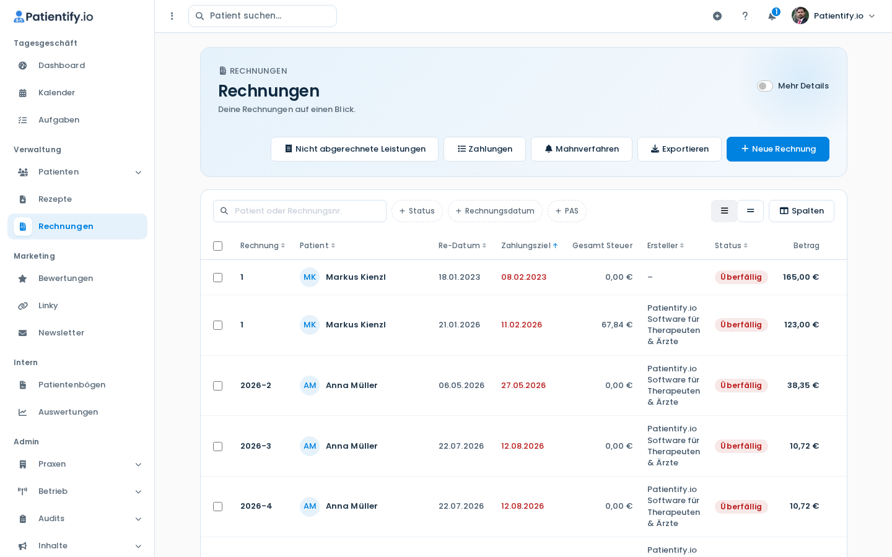Open the help question mark icon
The image size is (892, 557).
pos(745,16)
